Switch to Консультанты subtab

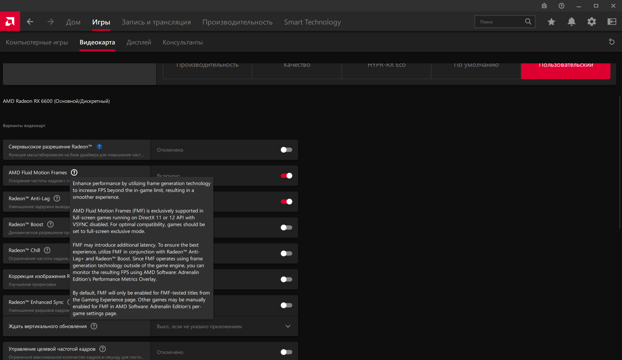point(183,42)
